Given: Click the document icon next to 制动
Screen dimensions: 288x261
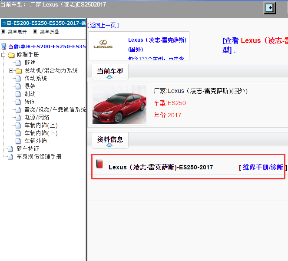Looking at the screenshot, I should 18,94.
